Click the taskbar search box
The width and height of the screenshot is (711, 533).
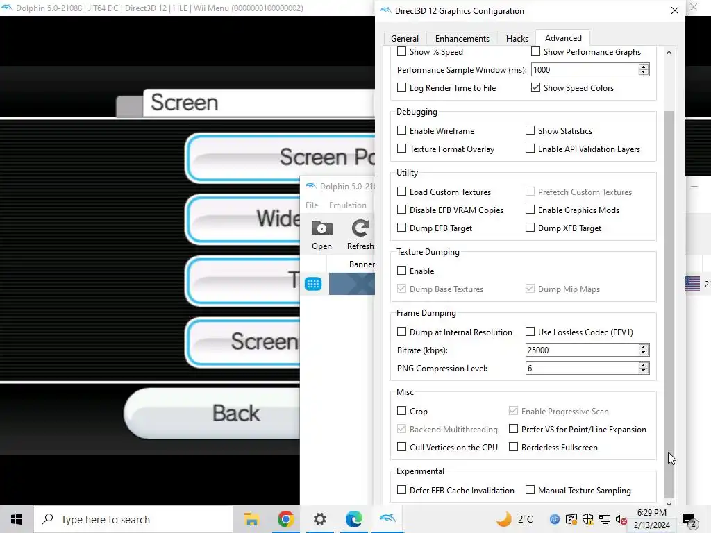click(133, 519)
